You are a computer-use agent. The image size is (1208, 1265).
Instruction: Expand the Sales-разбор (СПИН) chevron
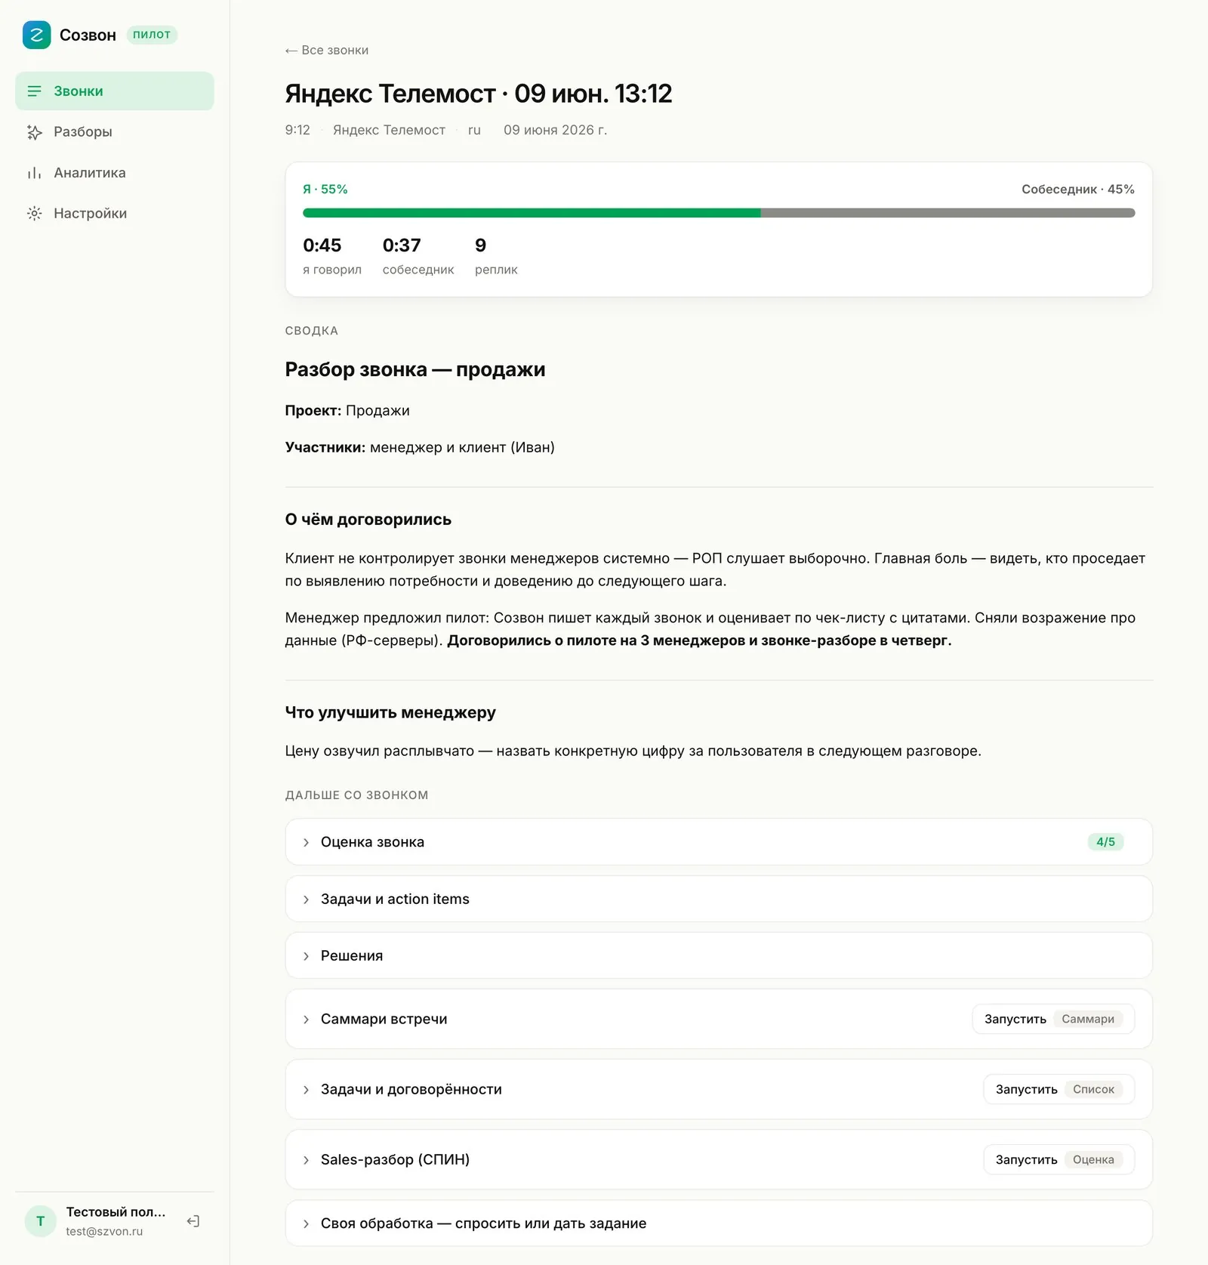pos(306,1160)
